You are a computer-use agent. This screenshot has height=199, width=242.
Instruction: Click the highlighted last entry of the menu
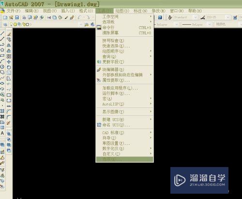pyautogui.click(x=124, y=159)
